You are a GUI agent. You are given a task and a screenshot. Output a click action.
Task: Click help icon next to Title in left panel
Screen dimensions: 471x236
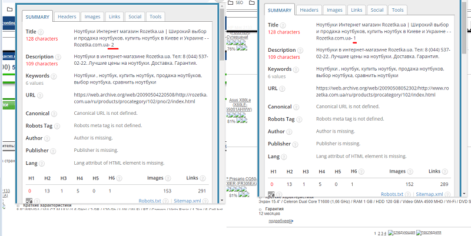pos(41,32)
